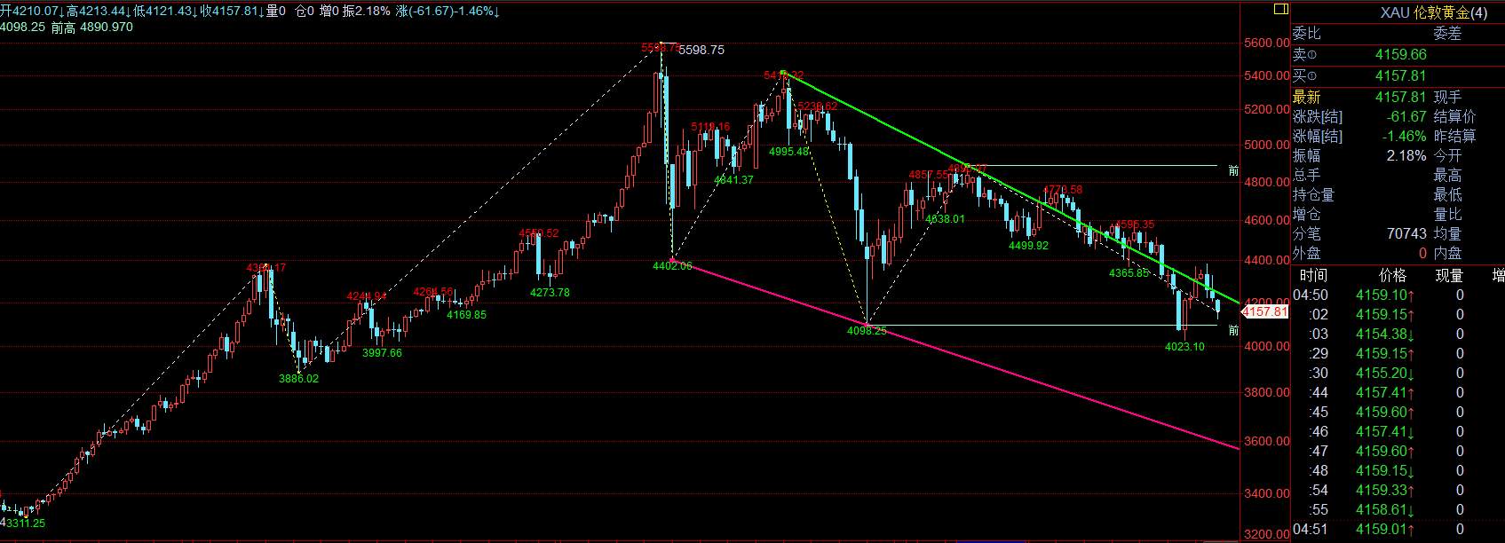Click the percentage value -1.46% in panel
The width and height of the screenshot is (1505, 543).
click(1404, 137)
